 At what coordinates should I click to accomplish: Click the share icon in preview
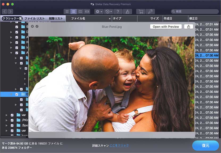click(x=189, y=27)
